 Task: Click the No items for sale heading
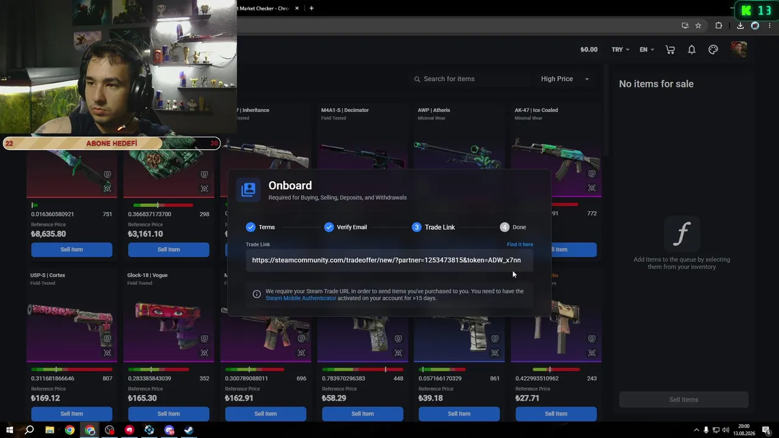pos(656,84)
